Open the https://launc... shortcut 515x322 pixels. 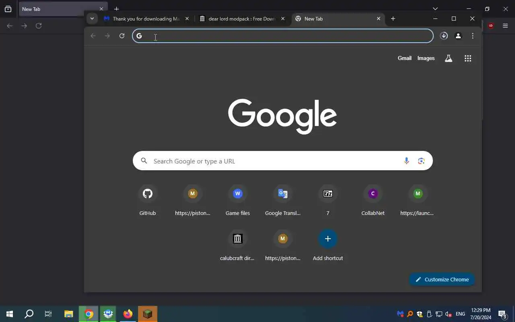418,194
